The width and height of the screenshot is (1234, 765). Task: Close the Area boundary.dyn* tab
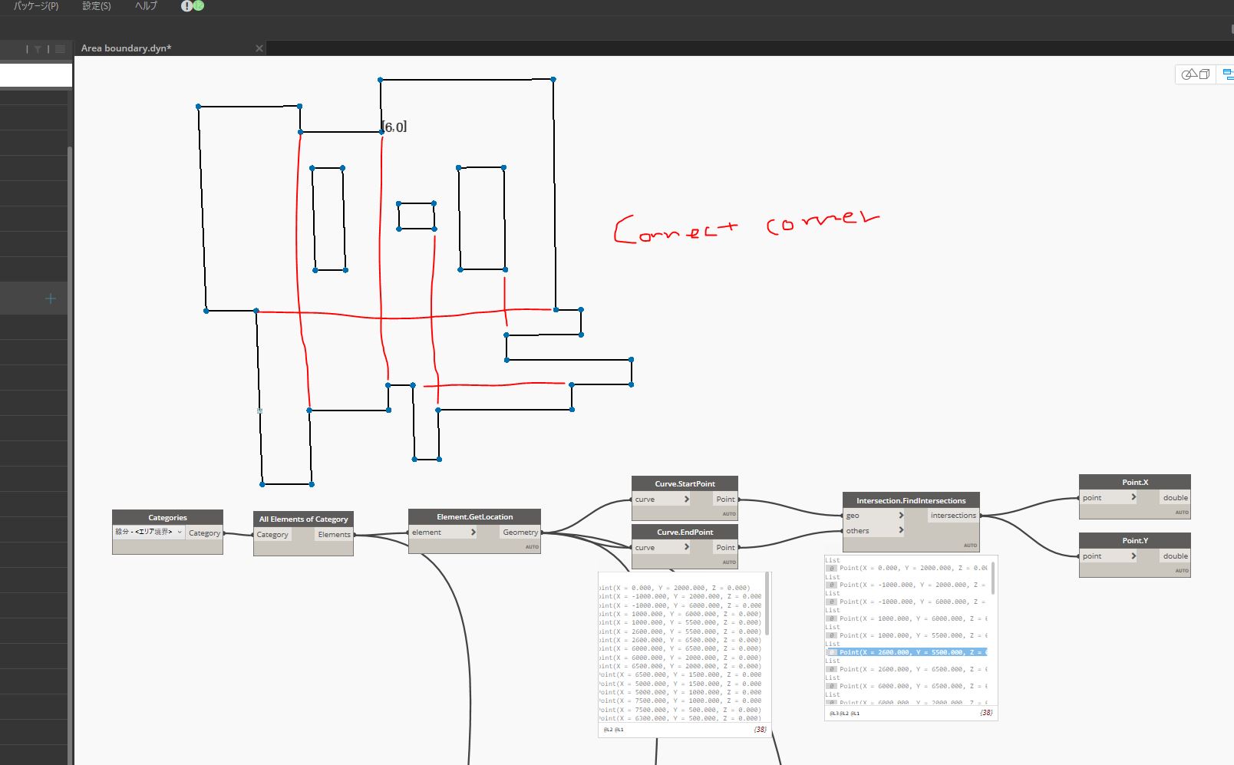259,48
